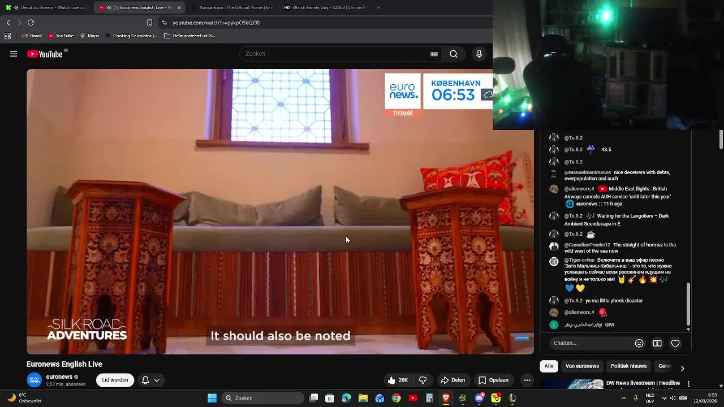
Task: Open notification bell dropdown for euronews
Action: point(150,380)
